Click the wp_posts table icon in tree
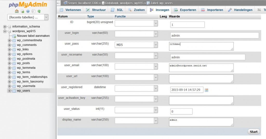The image size is (266, 139). click(14, 63)
